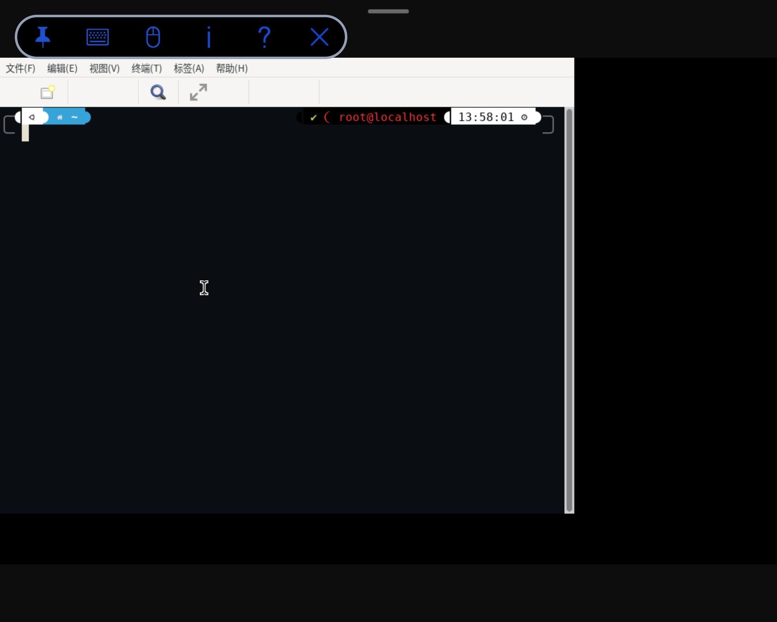Screen dimensions: 777x622
Task: Open the 终端(T) menu
Action: (147, 68)
